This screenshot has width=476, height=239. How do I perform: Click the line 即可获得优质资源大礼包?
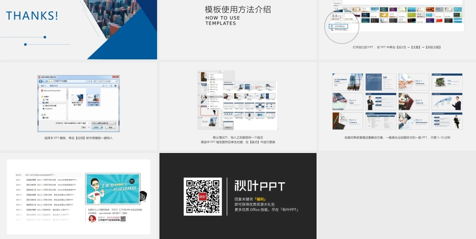pos(254,204)
